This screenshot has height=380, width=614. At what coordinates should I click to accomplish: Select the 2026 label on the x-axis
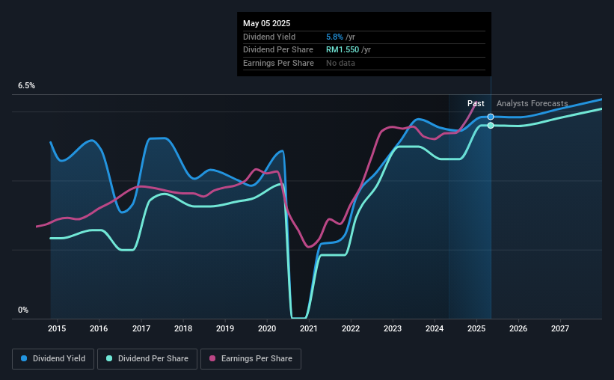pos(518,328)
